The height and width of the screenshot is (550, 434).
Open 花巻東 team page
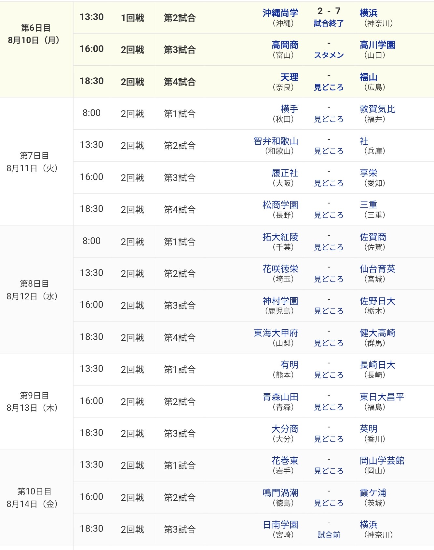click(285, 461)
